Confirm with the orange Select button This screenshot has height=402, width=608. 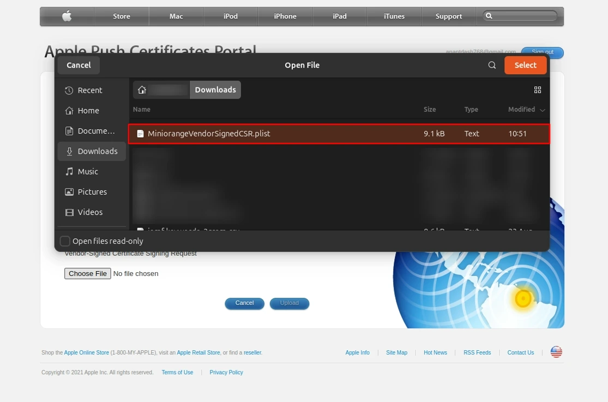[x=525, y=65]
